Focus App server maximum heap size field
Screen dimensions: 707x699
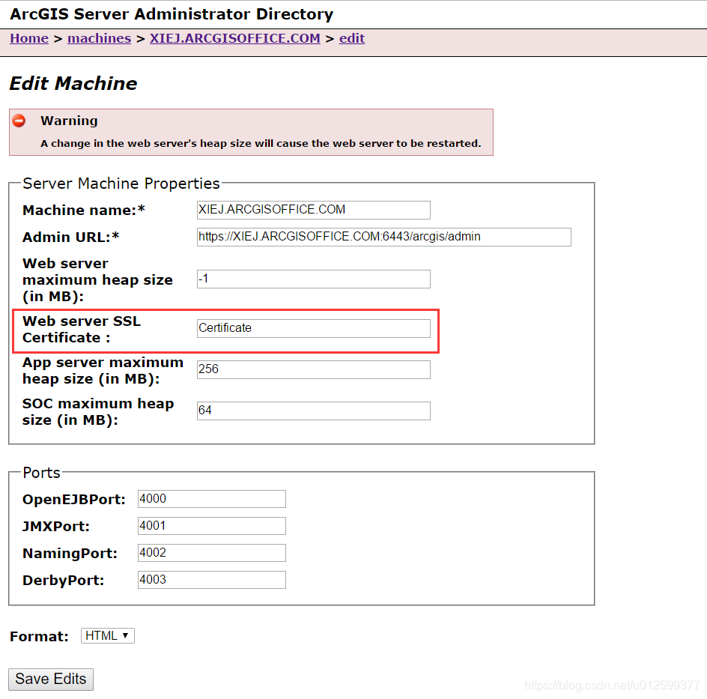[313, 370]
